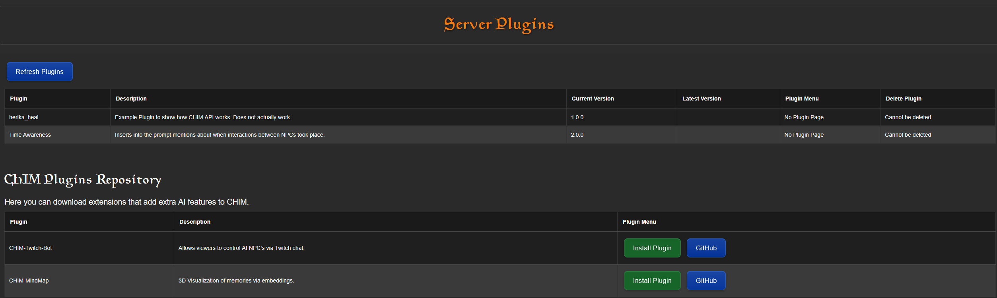This screenshot has height=298, width=997.
Task: Click herika_heal's No Plugin Page text
Action: 804,117
